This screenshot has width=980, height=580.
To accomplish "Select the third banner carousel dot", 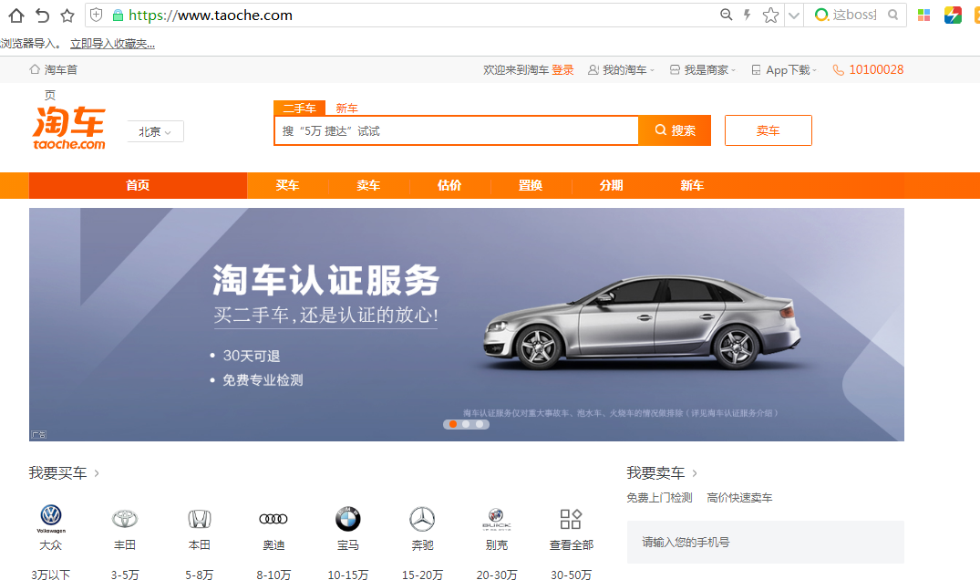I will [480, 424].
